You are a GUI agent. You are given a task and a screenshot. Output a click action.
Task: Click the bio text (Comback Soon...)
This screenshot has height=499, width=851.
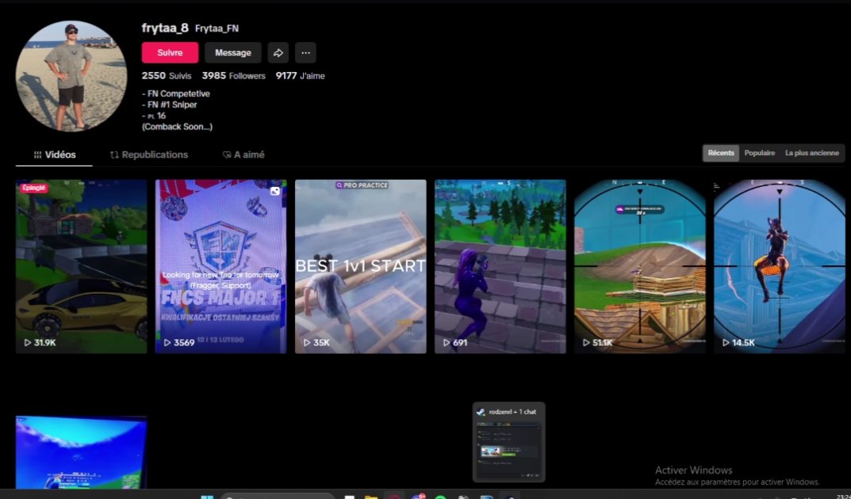click(x=177, y=127)
